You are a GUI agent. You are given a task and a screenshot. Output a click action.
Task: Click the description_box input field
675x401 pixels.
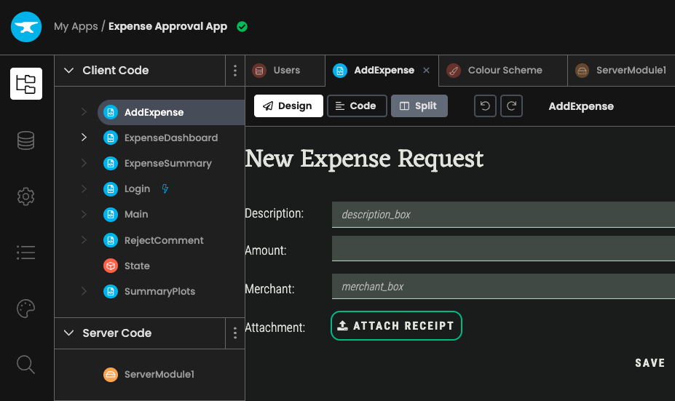(502, 215)
